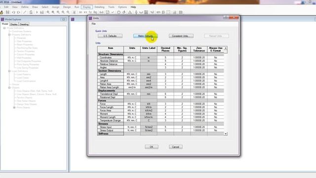Click the Undo toolbar icon
This screenshot has height=178, width=316.
click(x=13, y=12)
